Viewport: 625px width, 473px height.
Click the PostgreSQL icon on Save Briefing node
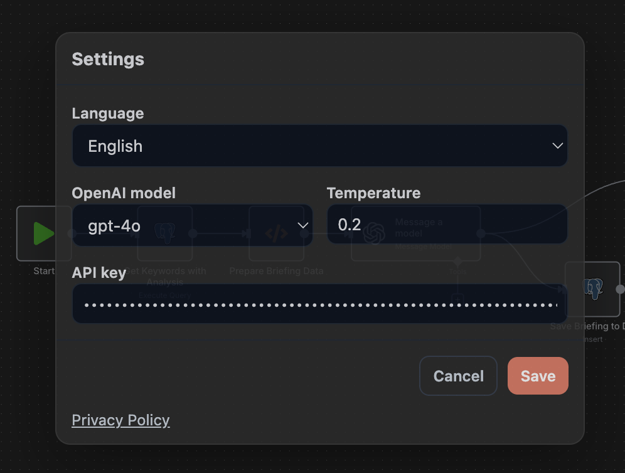592,290
